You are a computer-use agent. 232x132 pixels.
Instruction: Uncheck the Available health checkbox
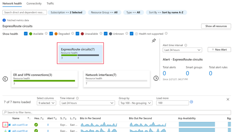[x=26, y=34]
